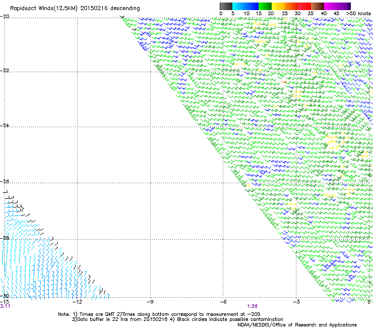This screenshot has height=328, width=373.
Task: Click the cyan 5-10 knots legend swatch
Action: pos(239,6)
